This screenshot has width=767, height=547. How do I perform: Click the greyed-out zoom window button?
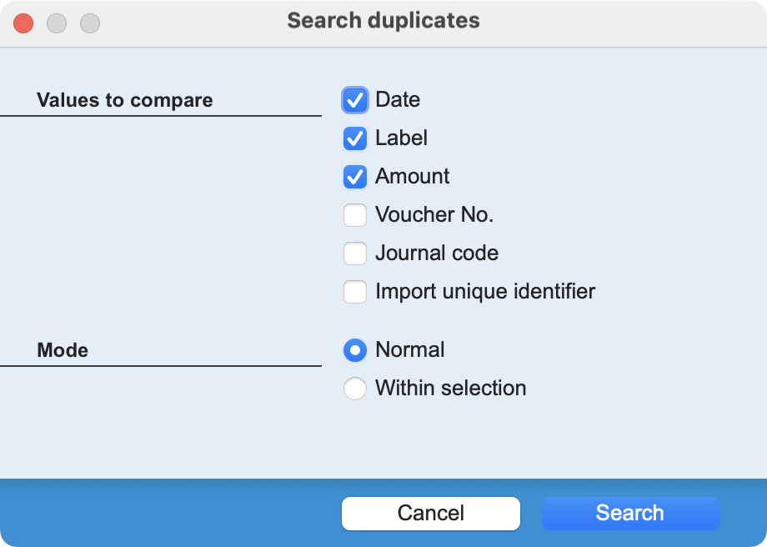pos(90,23)
